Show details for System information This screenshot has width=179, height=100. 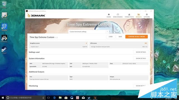tap(141, 58)
